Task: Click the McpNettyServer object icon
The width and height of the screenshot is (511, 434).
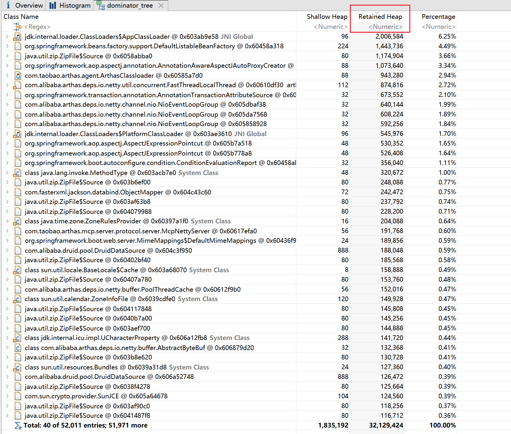Action: [x=18, y=231]
